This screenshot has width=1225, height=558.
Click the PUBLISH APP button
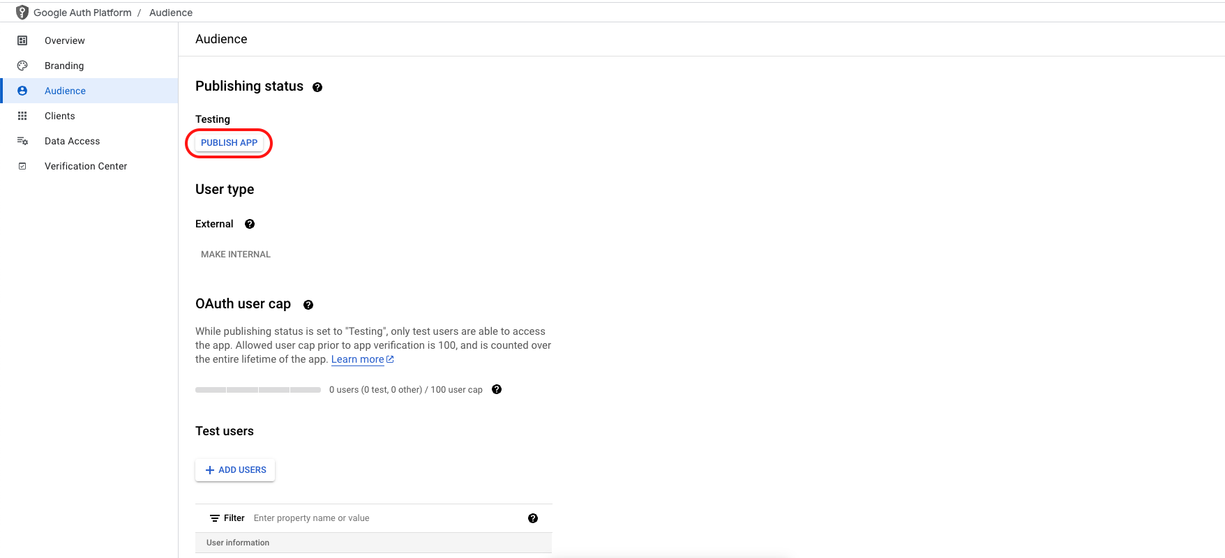tap(229, 143)
